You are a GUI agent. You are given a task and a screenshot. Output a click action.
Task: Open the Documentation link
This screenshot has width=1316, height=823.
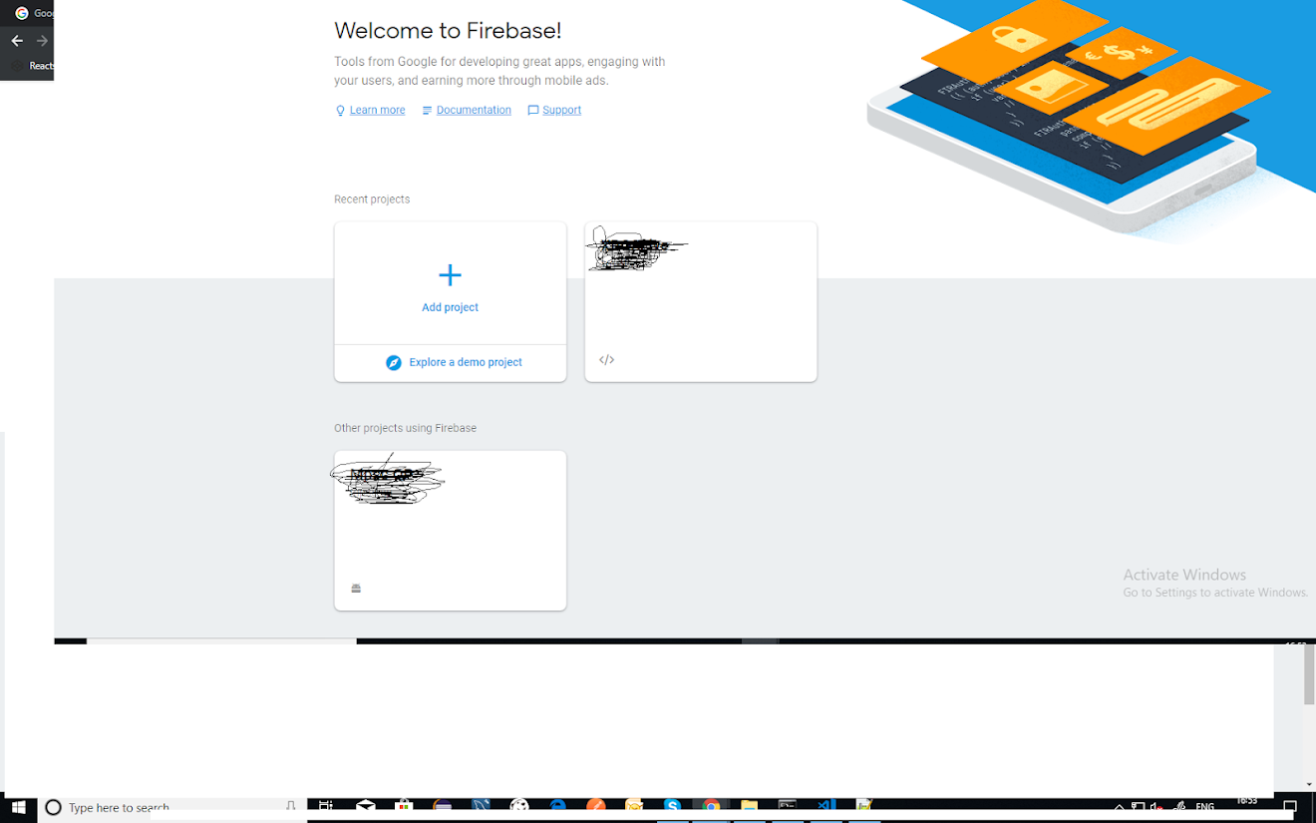(x=474, y=110)
